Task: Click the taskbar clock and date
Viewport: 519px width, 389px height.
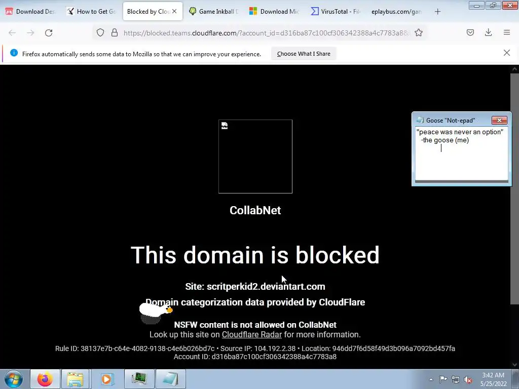Action: pyautogui.click(x=493, y=379)
